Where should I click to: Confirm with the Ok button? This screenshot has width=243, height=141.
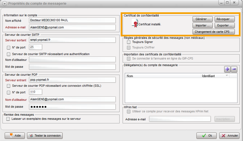point(206,136)
